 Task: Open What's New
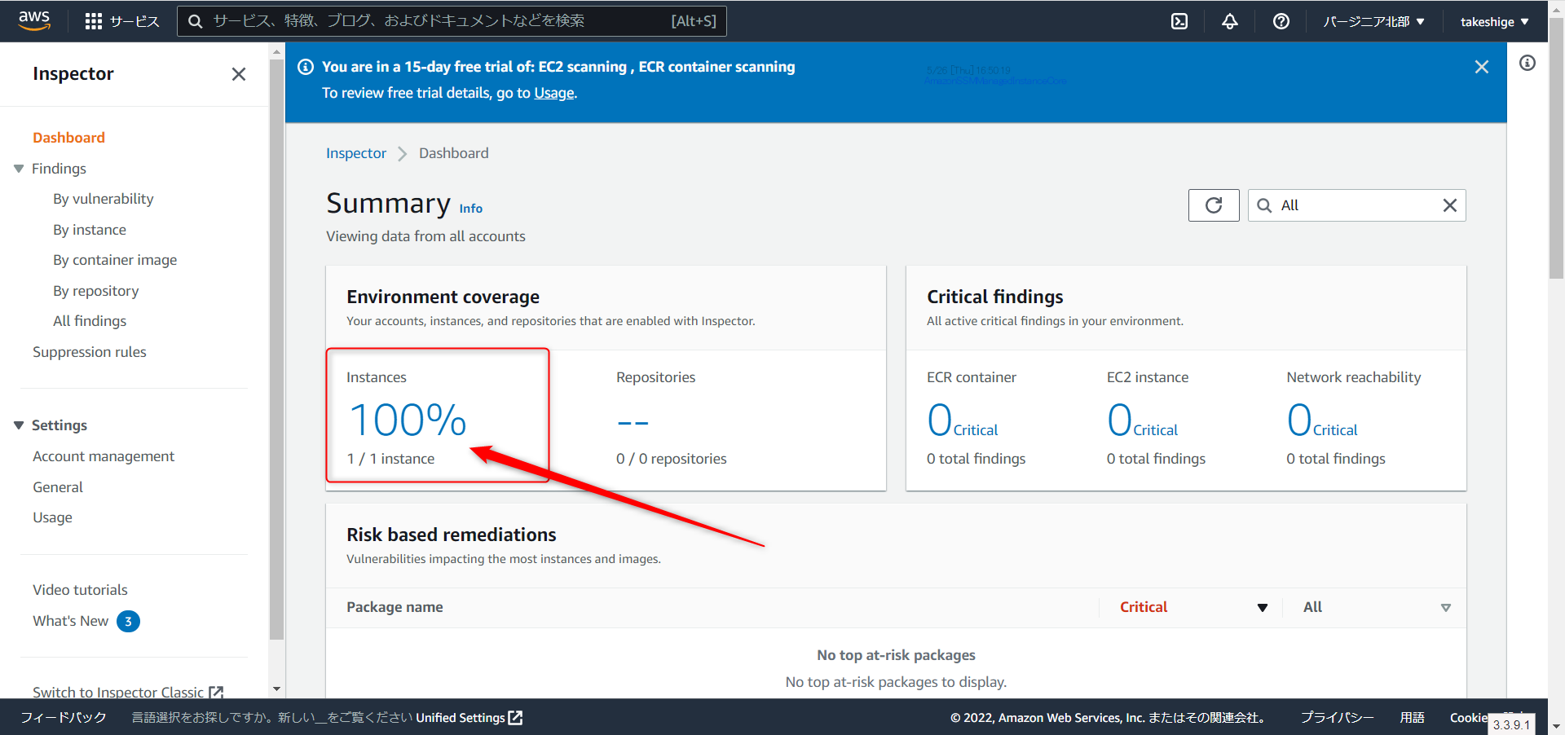[x=70, y=621]
